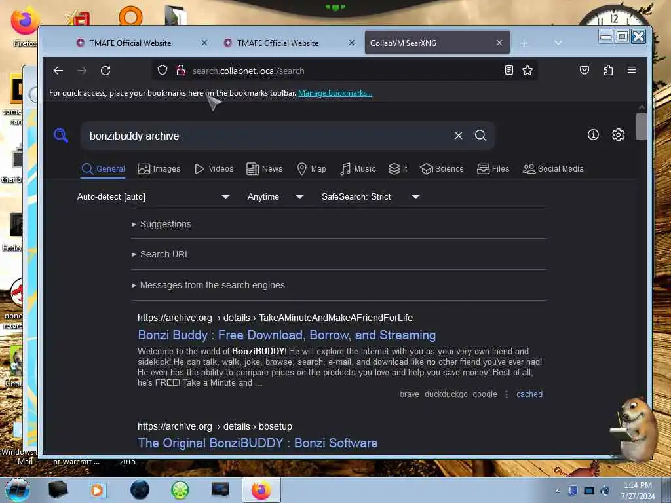Open the first result's more options dots
Image resolution: width=671 pixels, height=503 pixels.
click(507, 394)
